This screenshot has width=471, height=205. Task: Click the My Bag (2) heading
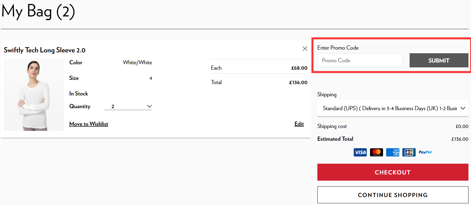[38, 12]
